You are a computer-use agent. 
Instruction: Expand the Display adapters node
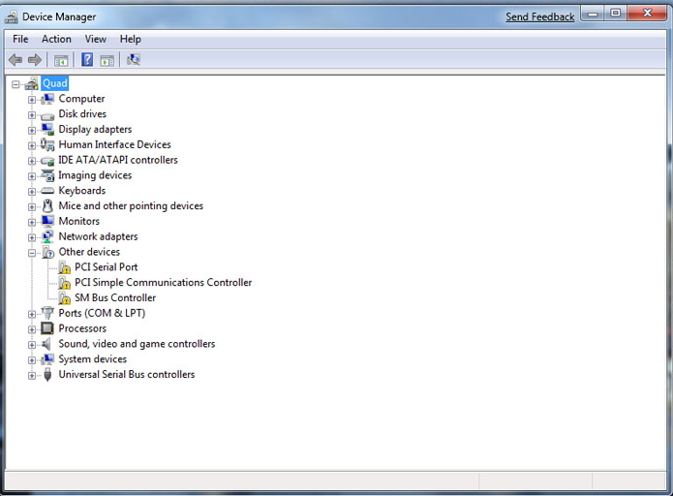point(32,130)
